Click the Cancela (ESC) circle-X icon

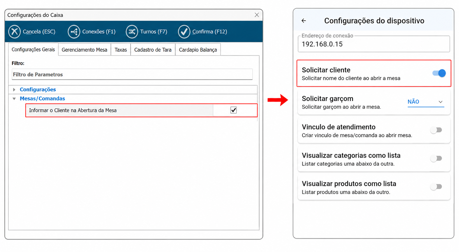pos(14,32)
